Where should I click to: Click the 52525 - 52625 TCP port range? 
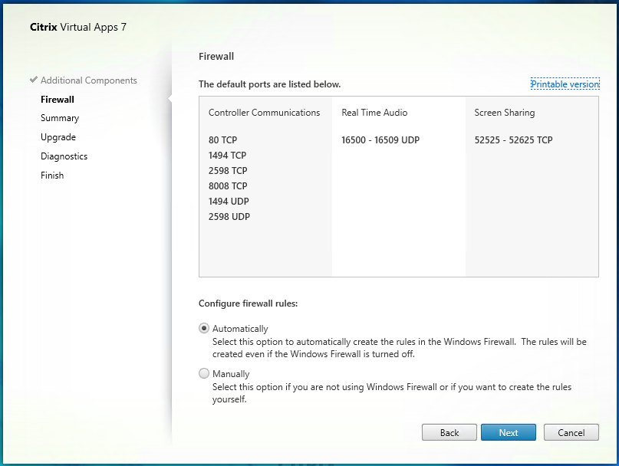pyautogui.click(x=513, y=140)
